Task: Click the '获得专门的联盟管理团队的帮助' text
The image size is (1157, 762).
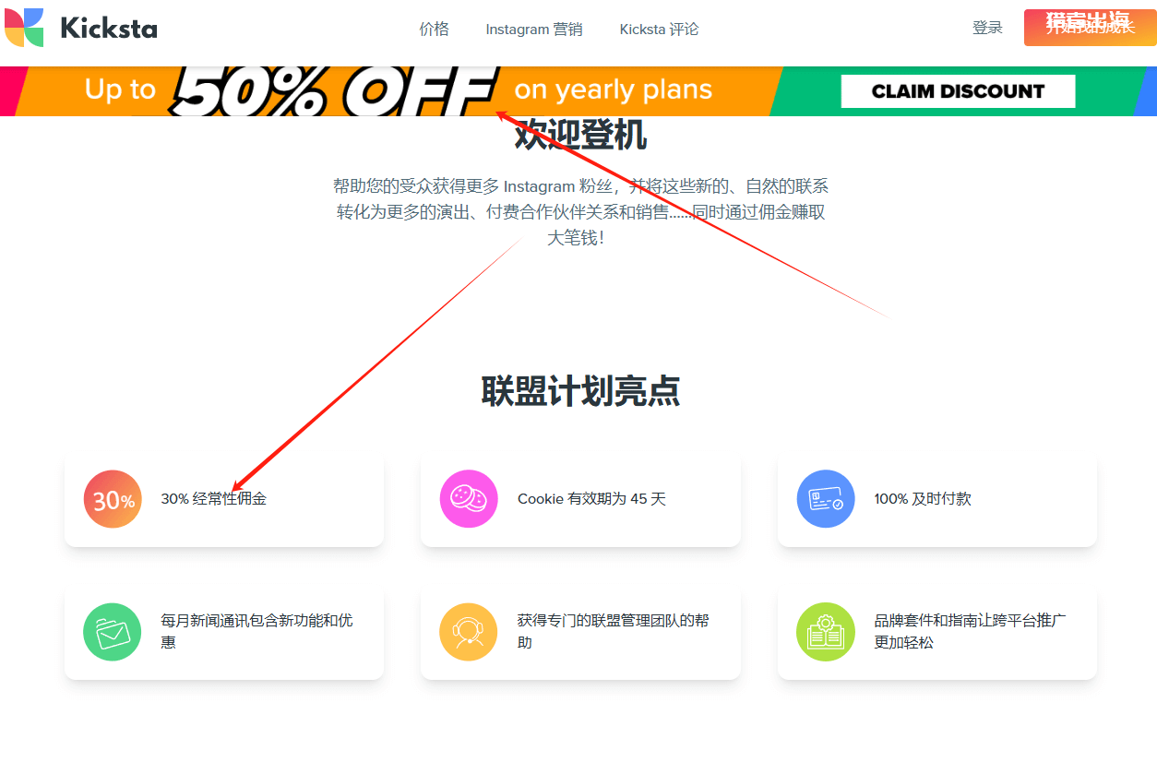Action: click(x=614, y=632)
